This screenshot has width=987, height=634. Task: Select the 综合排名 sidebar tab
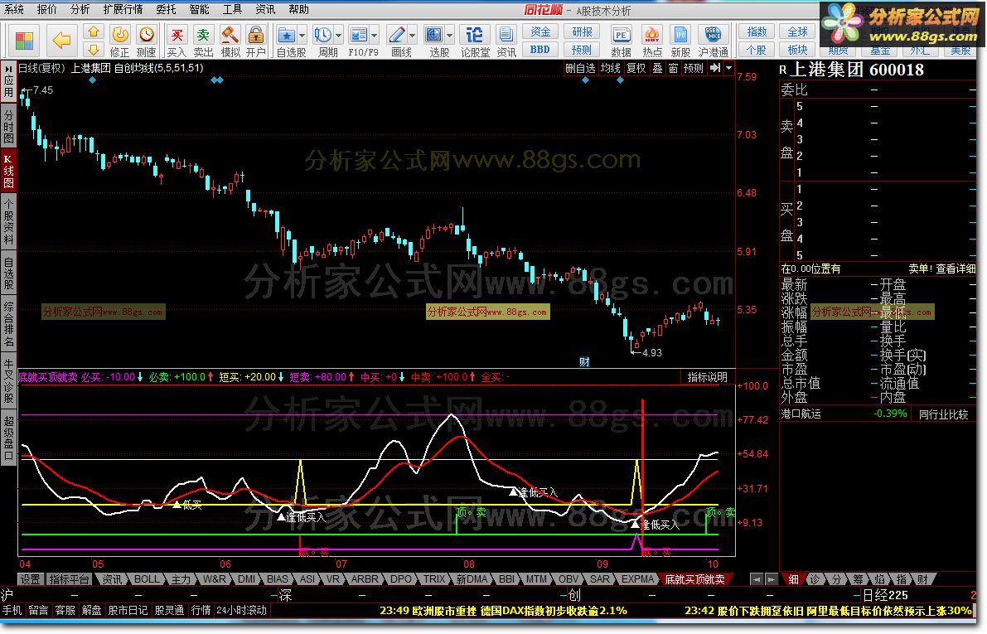(9, 325)
